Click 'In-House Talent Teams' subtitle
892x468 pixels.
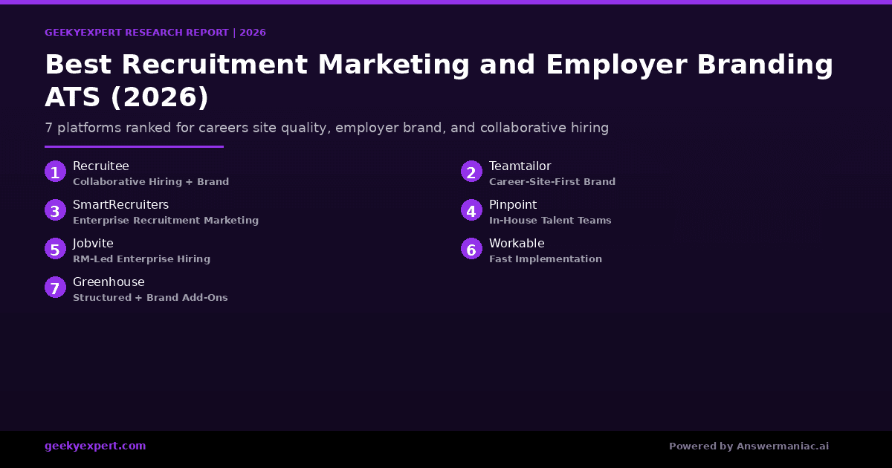(x=550, y=221)
